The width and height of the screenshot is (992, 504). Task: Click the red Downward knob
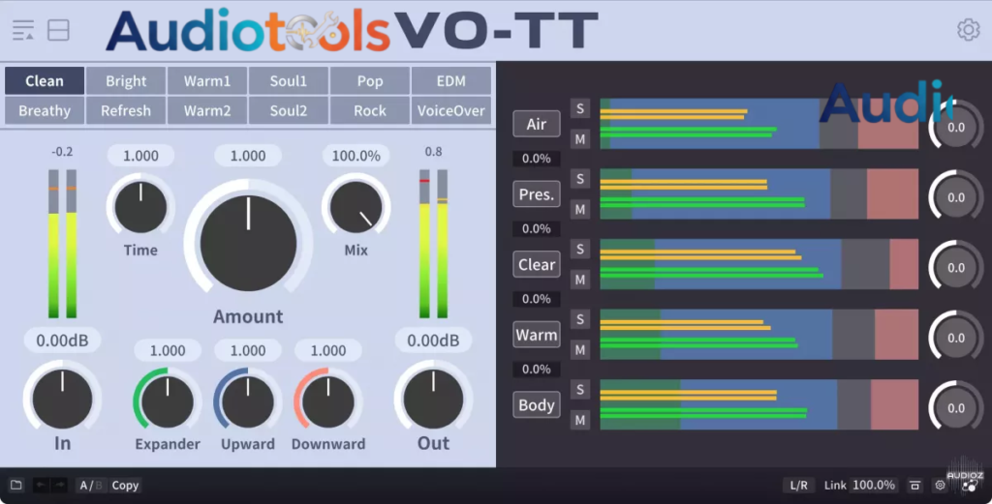[x=327, y=401]
